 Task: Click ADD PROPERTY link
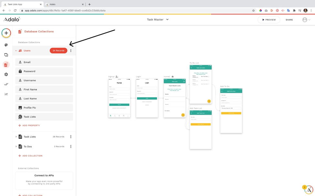tap(29, 126)
